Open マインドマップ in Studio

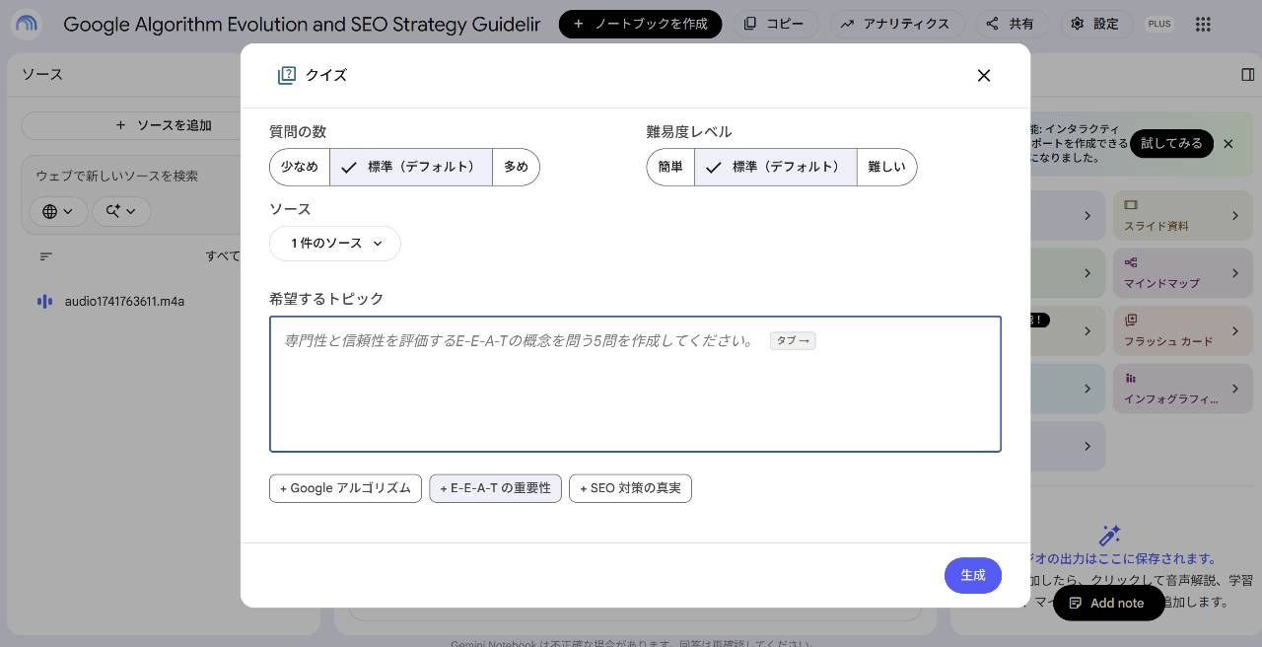click(x=1181, y=273)
